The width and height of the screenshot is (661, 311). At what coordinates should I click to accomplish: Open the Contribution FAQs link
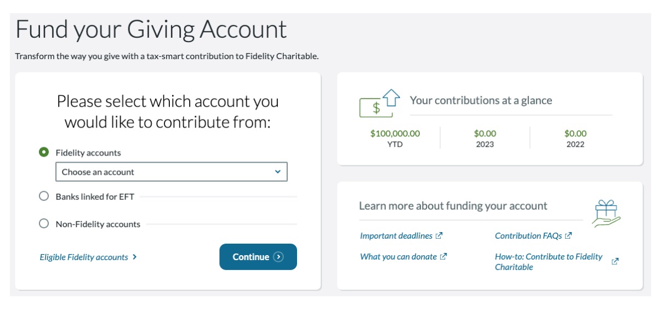tap(528, 236)
